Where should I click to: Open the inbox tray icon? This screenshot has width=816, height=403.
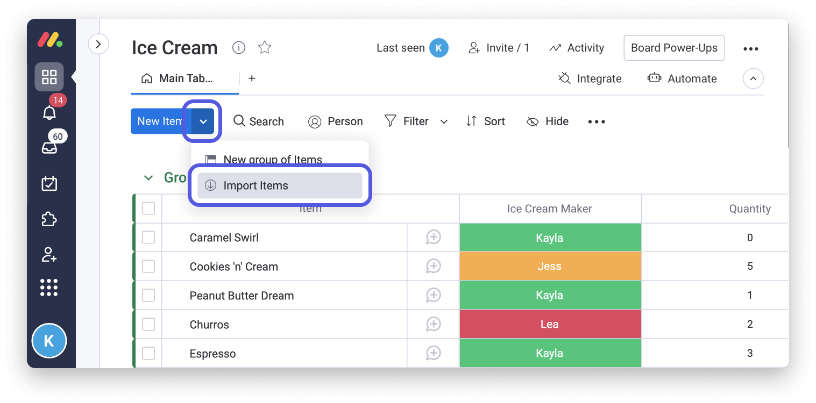point(49,147)
